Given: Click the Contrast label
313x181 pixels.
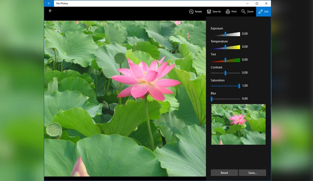Looking at the screenshot, I should 216,67.
